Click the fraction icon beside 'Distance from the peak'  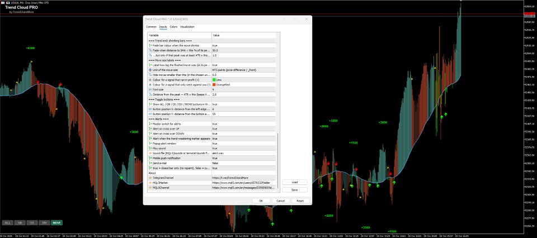150,94
